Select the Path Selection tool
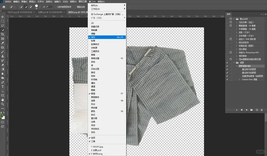267x156 pixels. [3, 91]
